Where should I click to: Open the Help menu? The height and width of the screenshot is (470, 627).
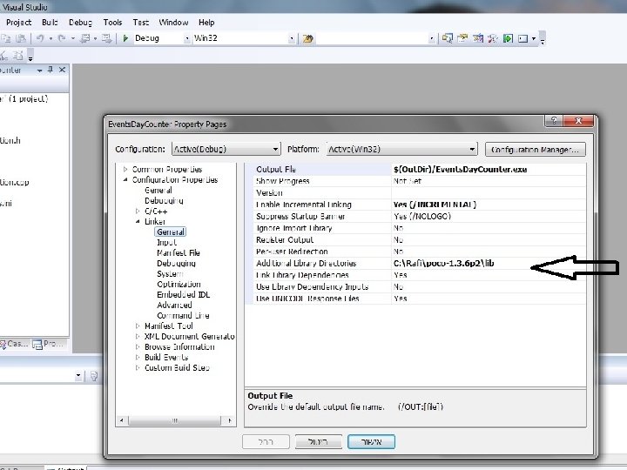click(x=206, y=23)
